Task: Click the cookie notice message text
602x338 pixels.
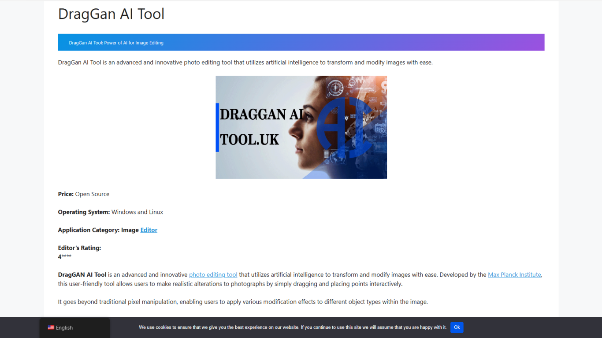Action: 292,327
